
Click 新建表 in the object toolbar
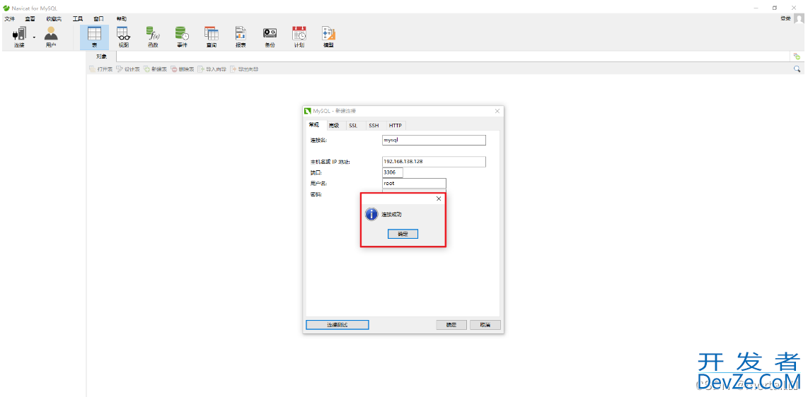[x=155, y=69]
